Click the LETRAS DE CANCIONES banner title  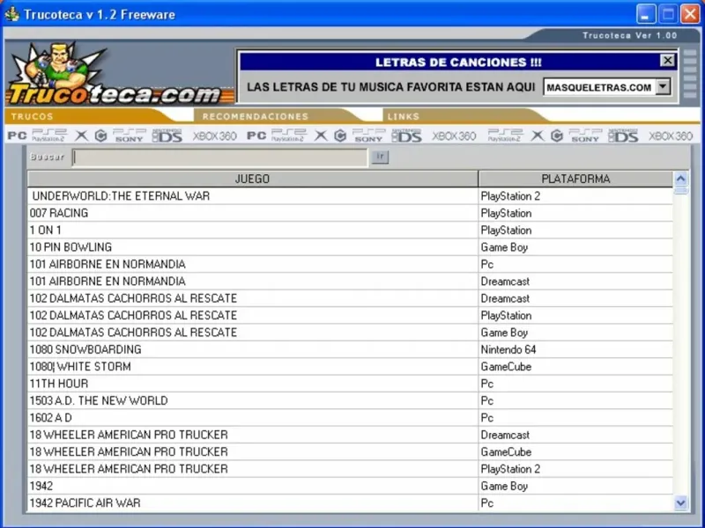click(458, 62)
